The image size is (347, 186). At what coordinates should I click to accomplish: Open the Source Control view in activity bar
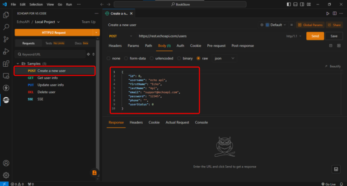[6, 39]
